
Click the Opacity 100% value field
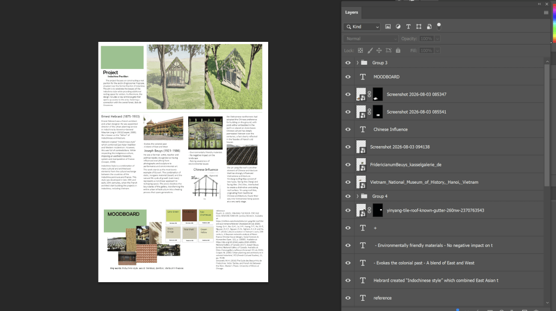tap(427, 39)
